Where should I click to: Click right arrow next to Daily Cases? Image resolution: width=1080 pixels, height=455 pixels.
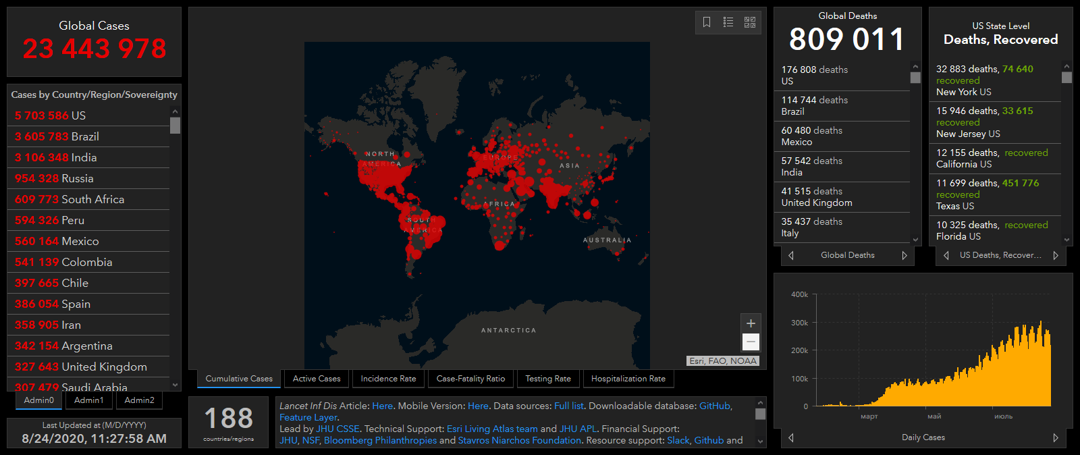pyautogui.click(x=1056, y=437)
